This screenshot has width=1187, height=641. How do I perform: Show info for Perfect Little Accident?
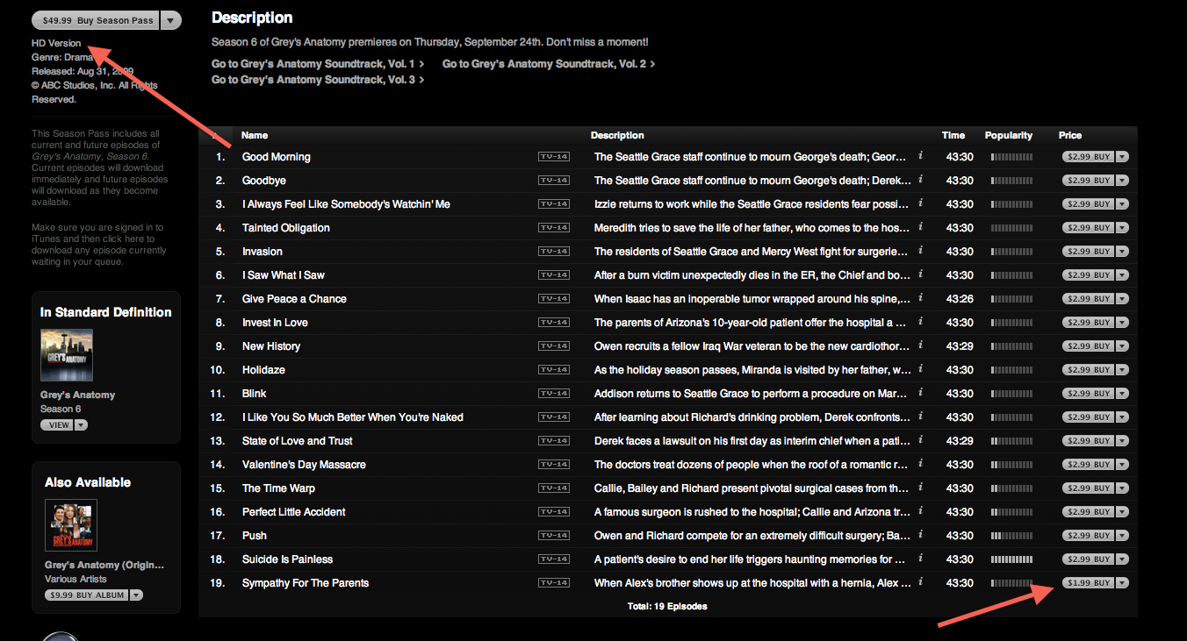pyautogui.click(x=920, y=511)
